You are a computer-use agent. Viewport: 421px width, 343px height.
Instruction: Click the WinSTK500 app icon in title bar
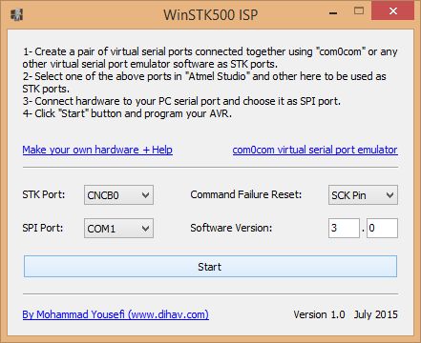(16, 14)
